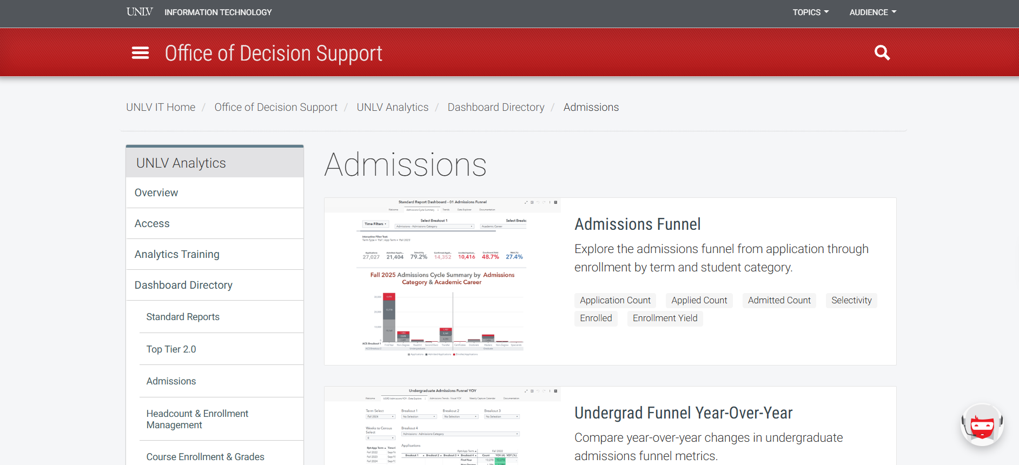
Task: Navigate to UNLV IT Home breadcrumb
Action: click(161, 107)
